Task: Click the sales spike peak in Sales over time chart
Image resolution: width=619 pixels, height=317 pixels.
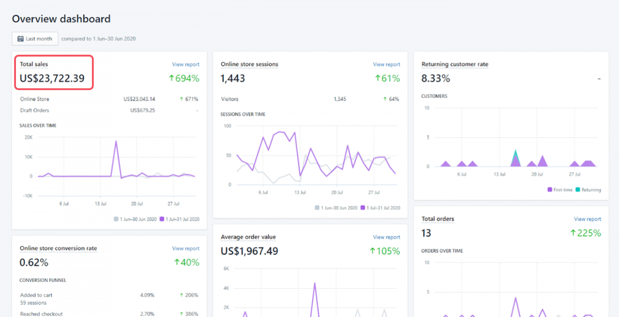Action: [x=116, y=141]
